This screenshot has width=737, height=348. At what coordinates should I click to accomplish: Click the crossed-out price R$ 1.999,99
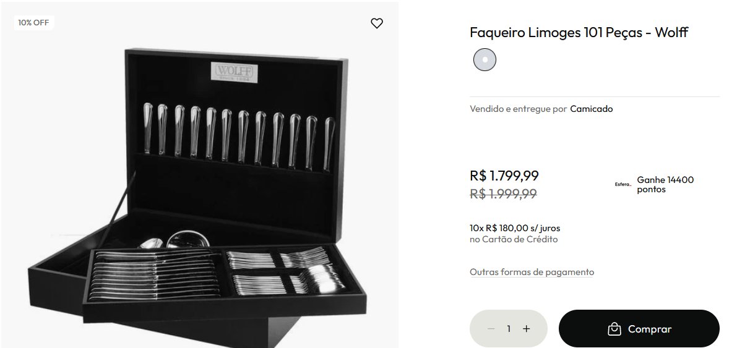(x=503, y=193)
